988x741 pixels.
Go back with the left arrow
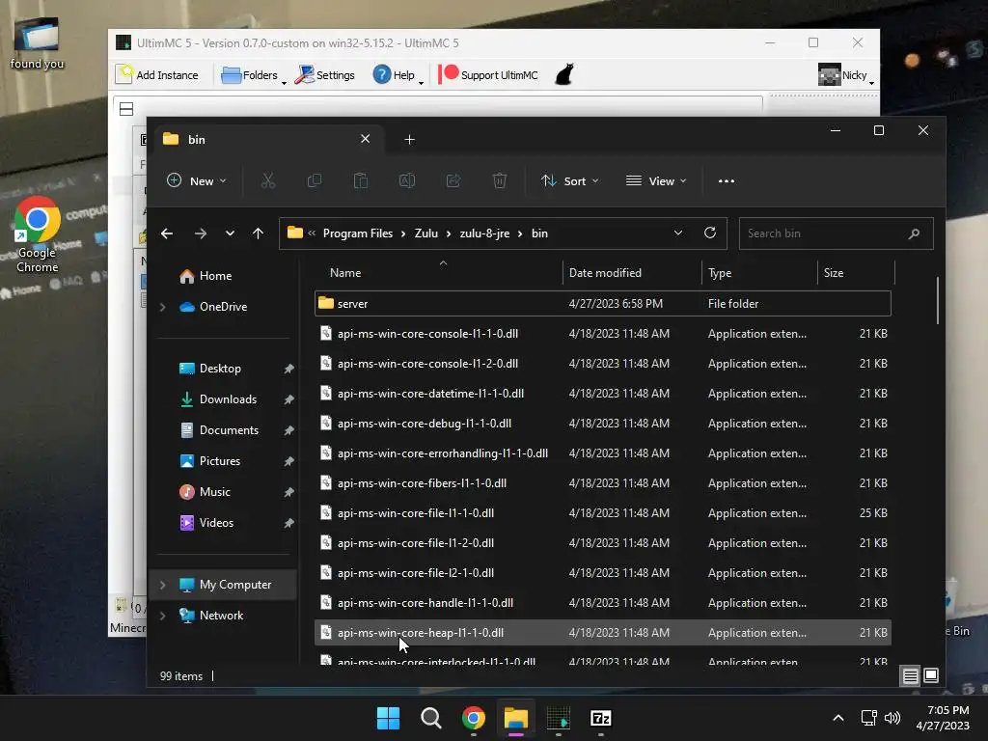(x=167, y=233)
